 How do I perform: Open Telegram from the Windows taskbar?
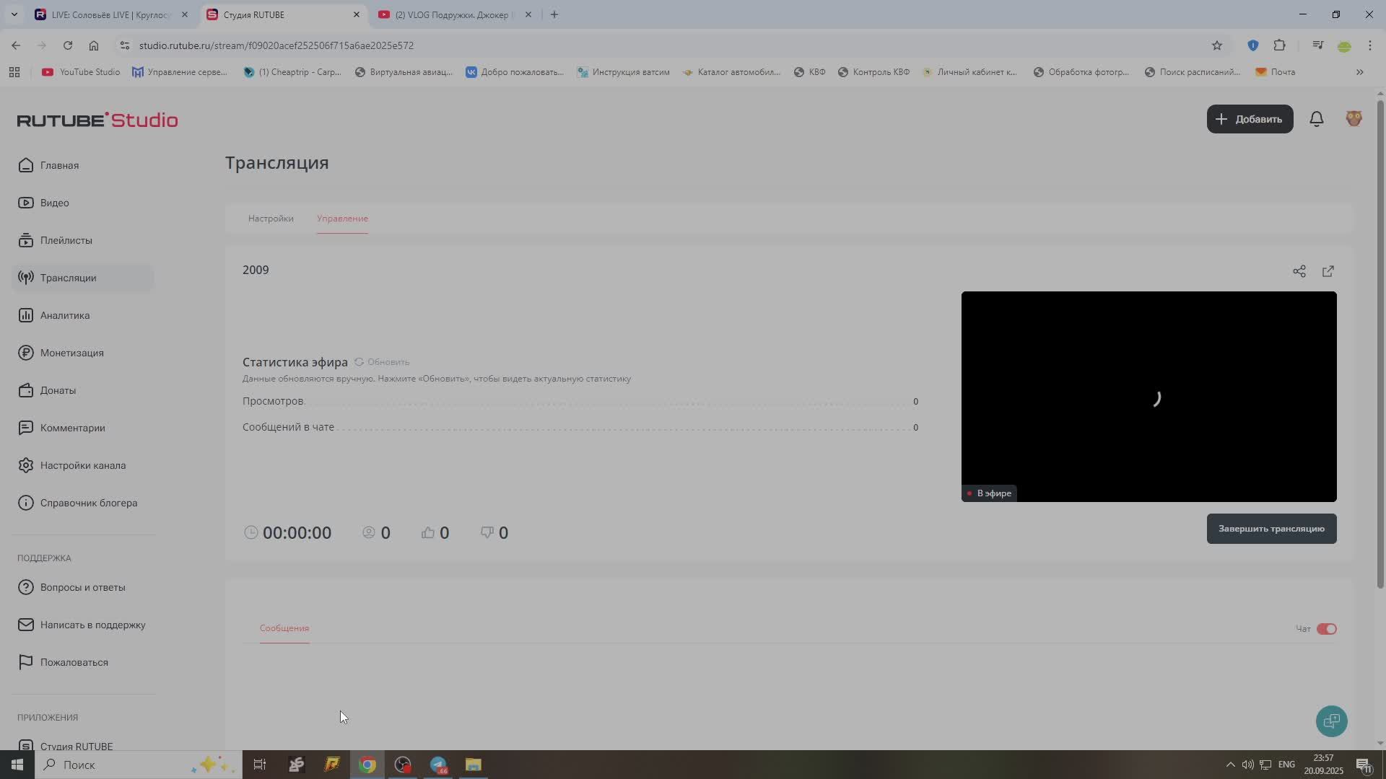point(438,765)
